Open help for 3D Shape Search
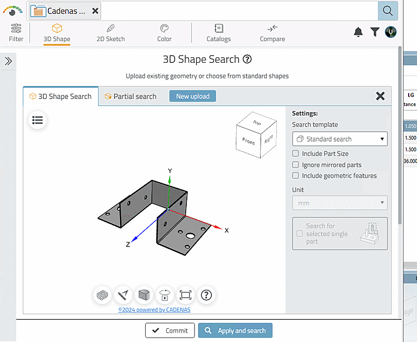This screenshot has width=417, height=342. tap(247, 59)
